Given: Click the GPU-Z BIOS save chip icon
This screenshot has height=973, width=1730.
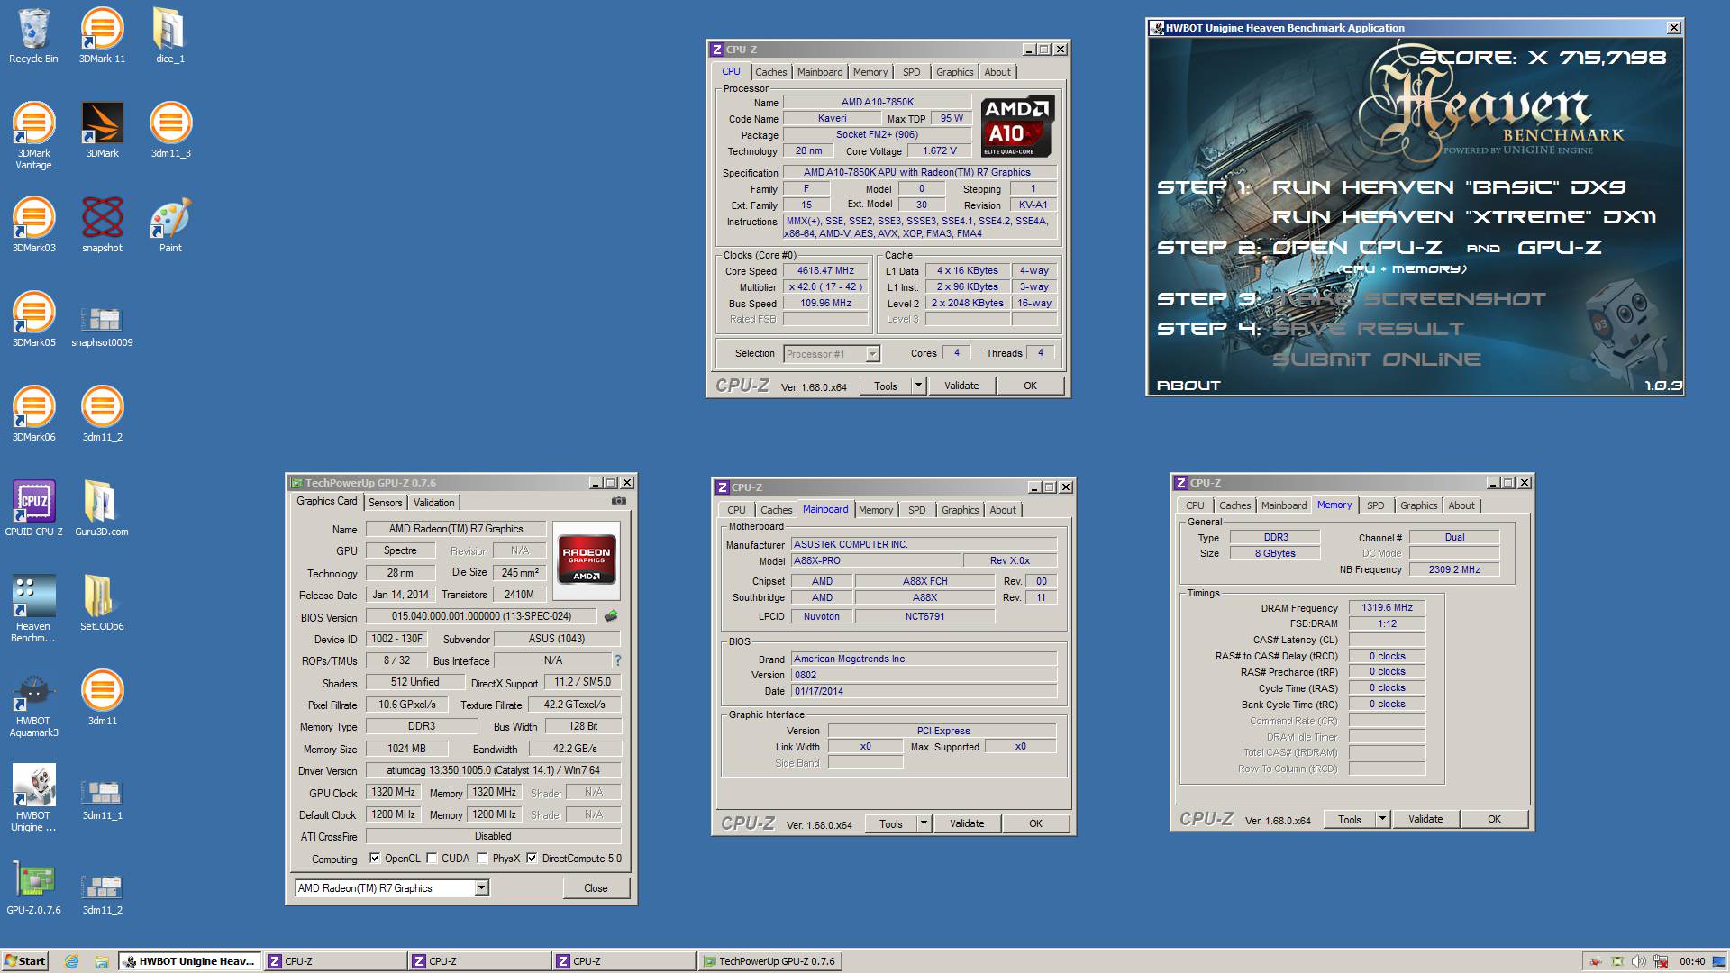Looking at the screenshot, I should click(x=611, y=616).
